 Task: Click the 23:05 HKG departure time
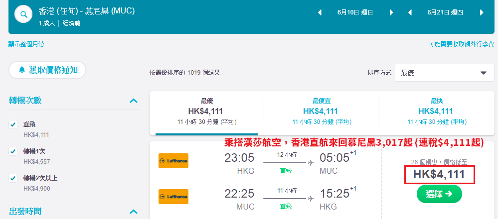(x=239, y=157)
